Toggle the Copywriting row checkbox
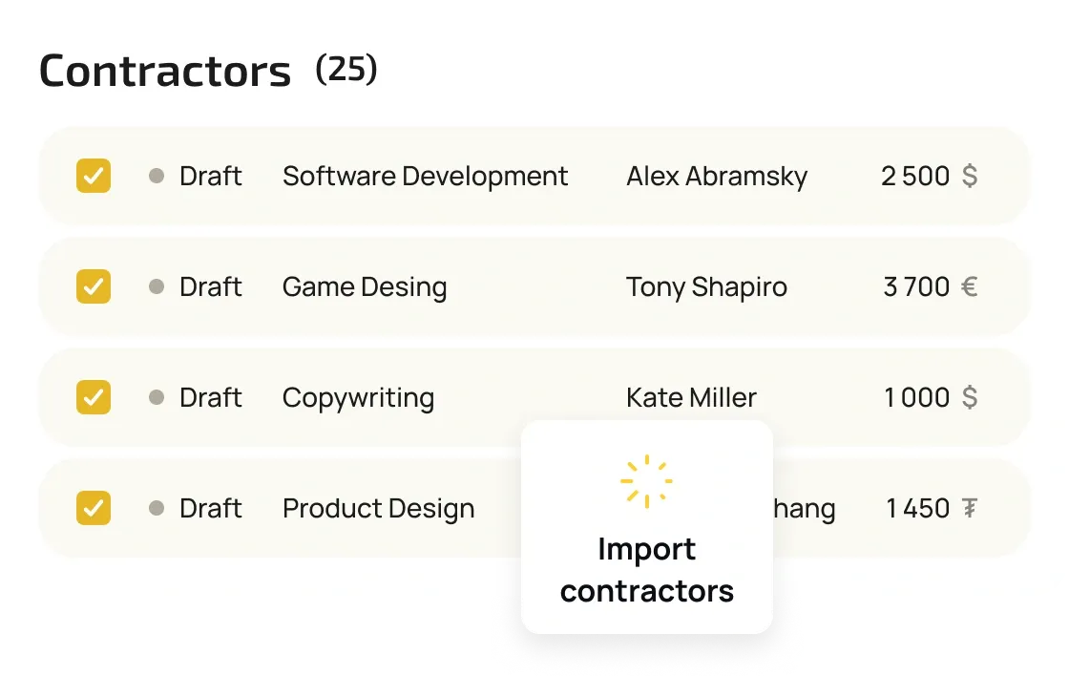1069x676 pixels. tap(94, 397)
